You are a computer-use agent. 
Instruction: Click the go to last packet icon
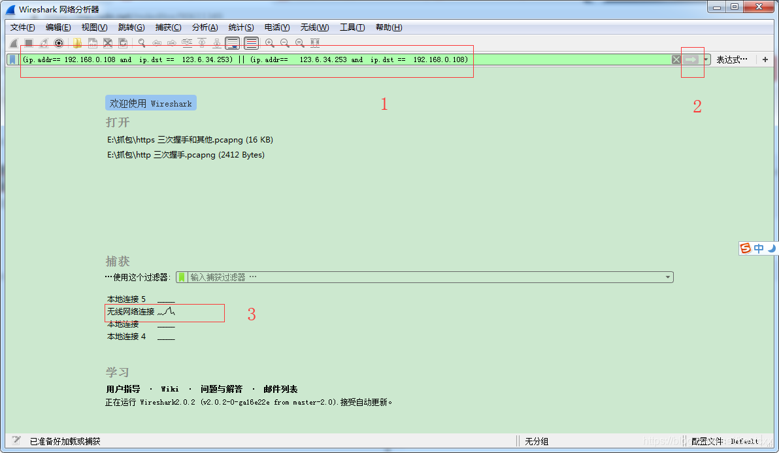(x=217, y=43)
